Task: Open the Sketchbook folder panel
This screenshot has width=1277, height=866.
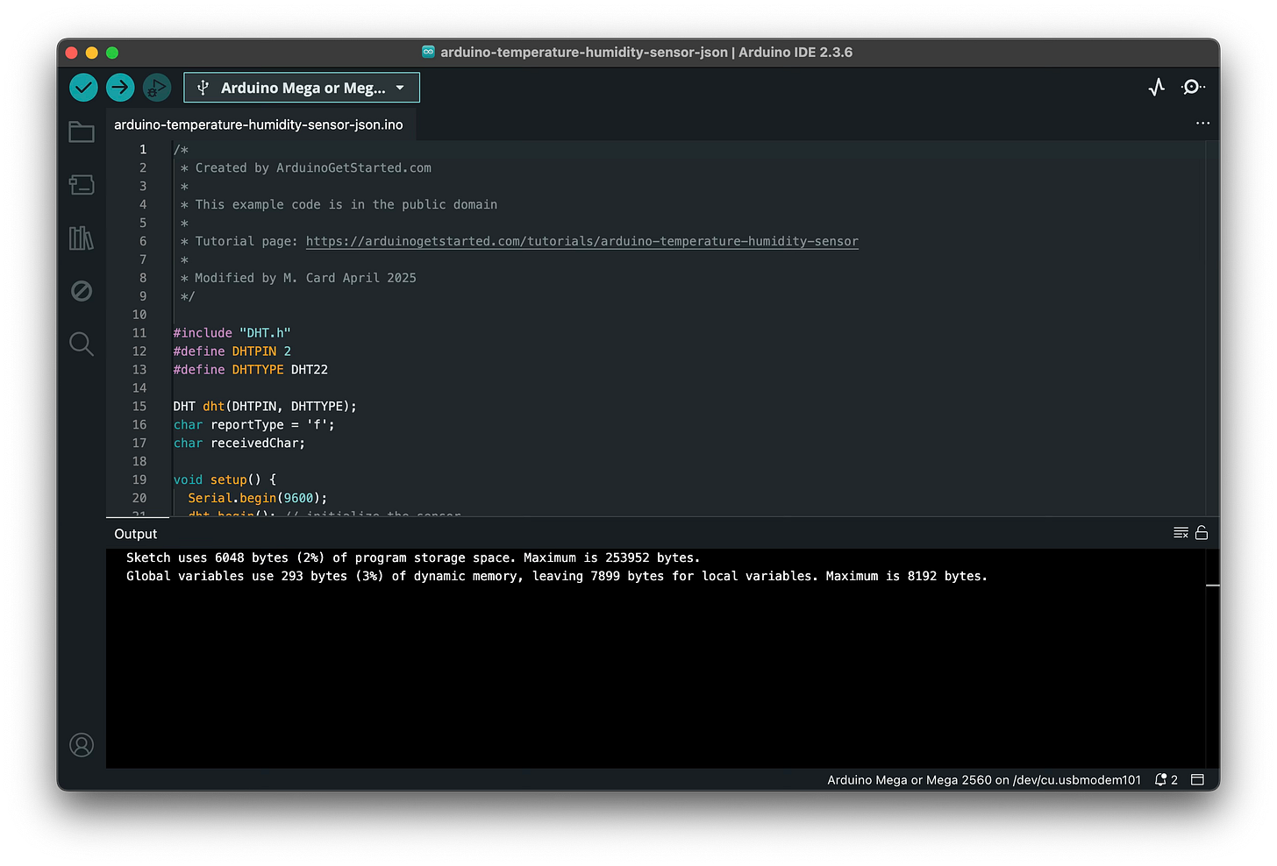Action: coord(82,132)
